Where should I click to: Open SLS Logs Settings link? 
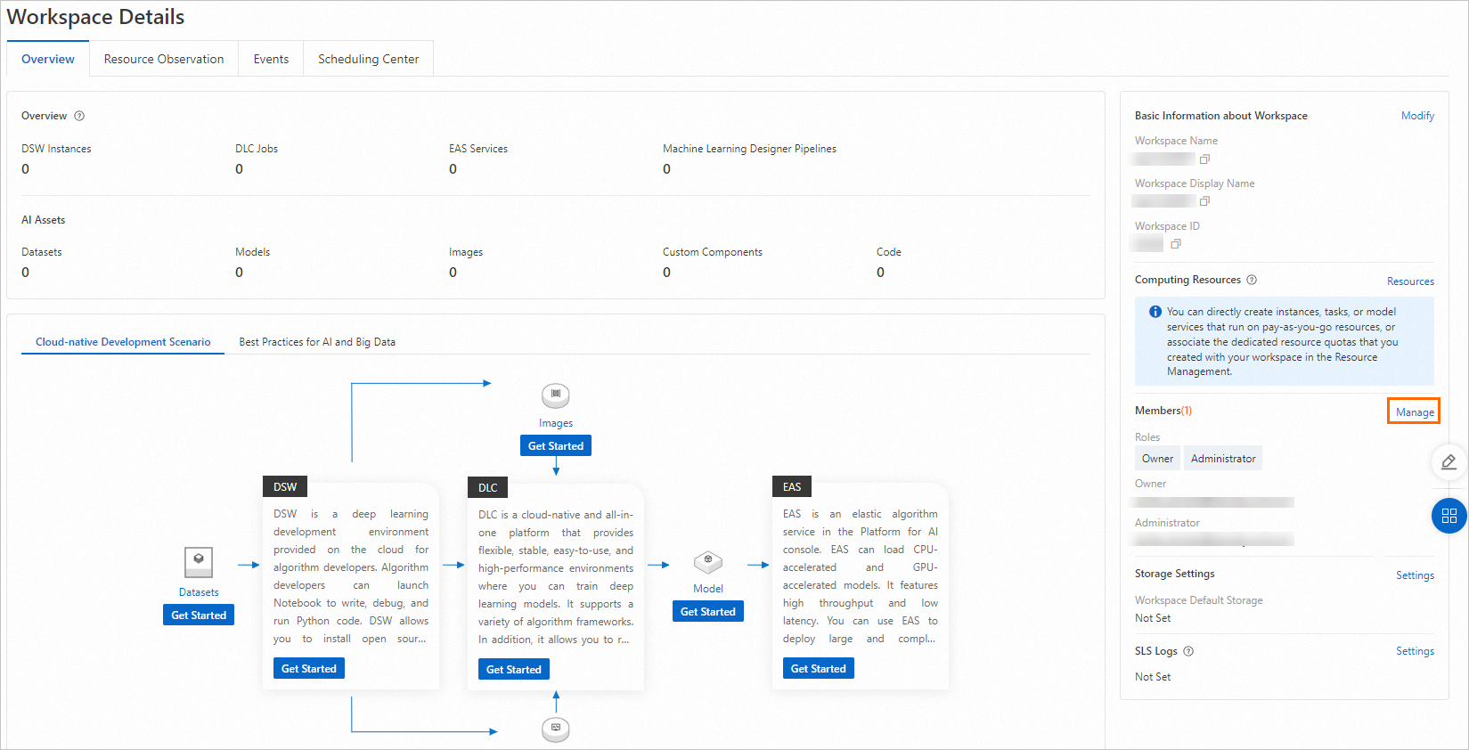(1415, 651)
